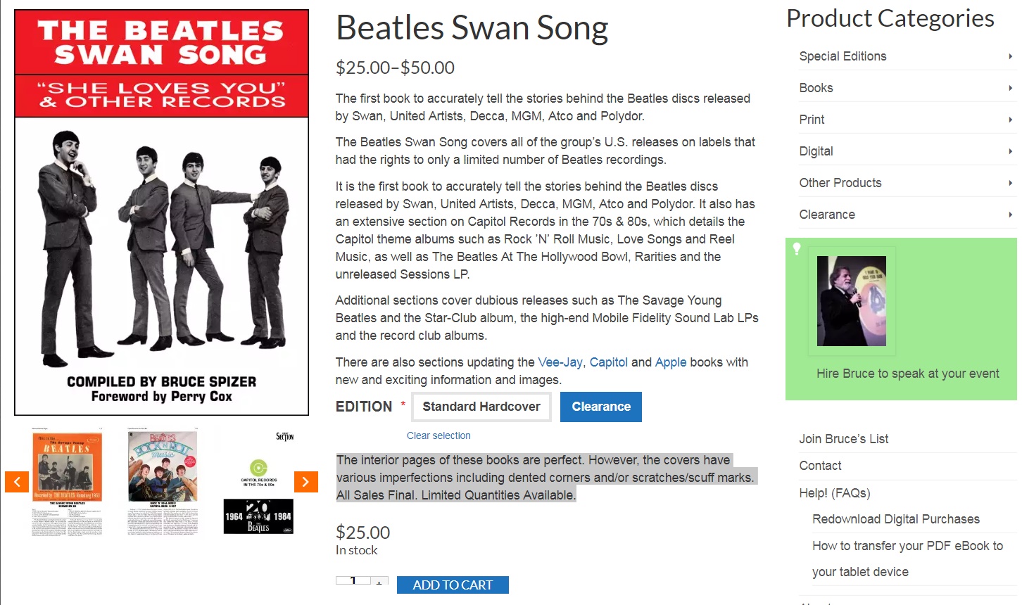Open the Rock 'N' Roll Music thumbnail
Image resolution: width=1022 pixels, height=605 pixels.
pos(163,482)
